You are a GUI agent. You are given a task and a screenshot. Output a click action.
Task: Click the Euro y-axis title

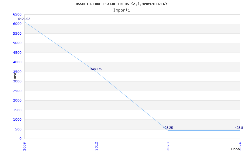pos(15,77)
